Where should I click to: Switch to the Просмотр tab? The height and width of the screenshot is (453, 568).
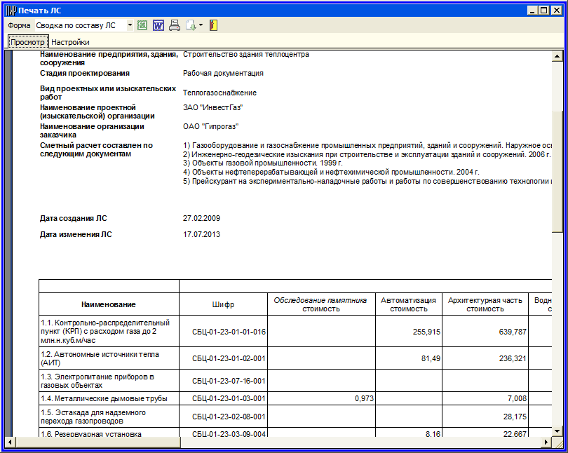(27, 42)
